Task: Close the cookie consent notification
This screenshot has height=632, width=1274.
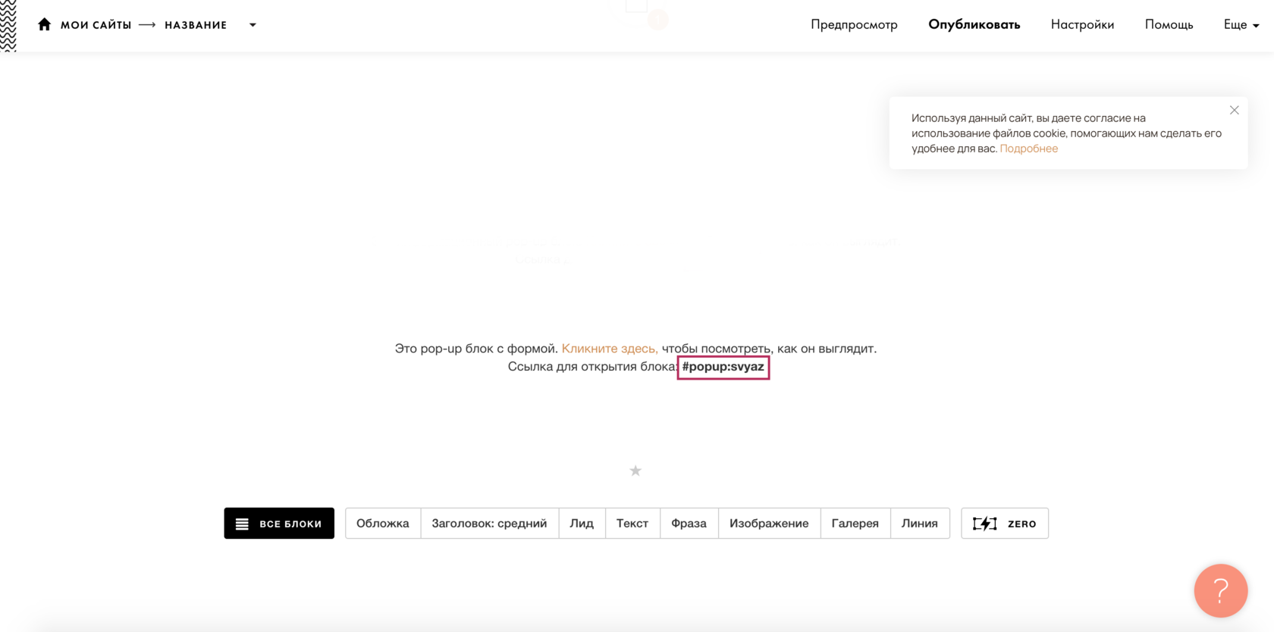Action: pos(1235,110)
